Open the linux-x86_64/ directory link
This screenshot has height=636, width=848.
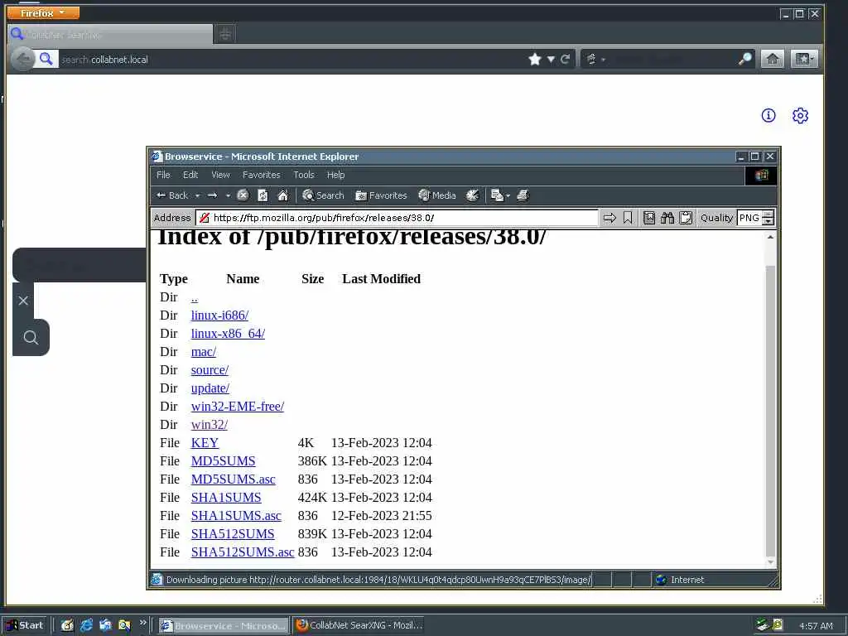(x=228, y=334)
